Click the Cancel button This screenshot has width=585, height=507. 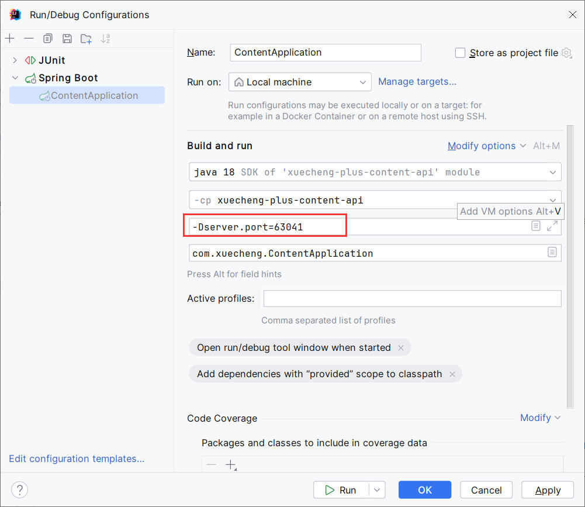pyautogui.click(x=486, y=490)
